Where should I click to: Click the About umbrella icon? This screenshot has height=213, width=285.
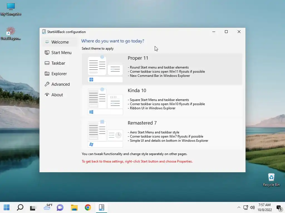tap(47, 94)
